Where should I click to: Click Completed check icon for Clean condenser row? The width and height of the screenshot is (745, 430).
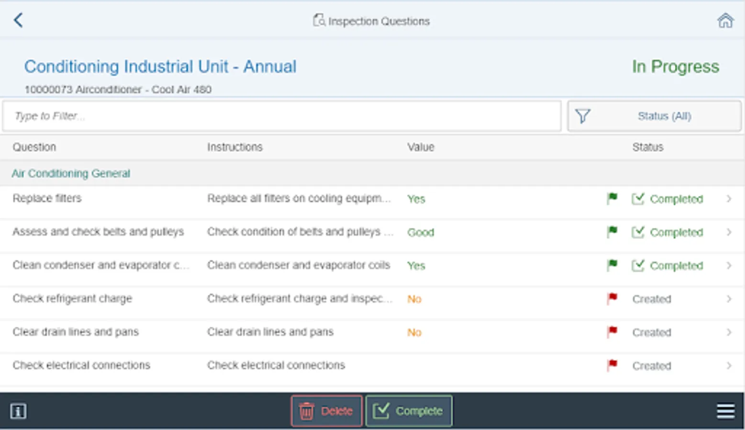(x=638, y=266)
